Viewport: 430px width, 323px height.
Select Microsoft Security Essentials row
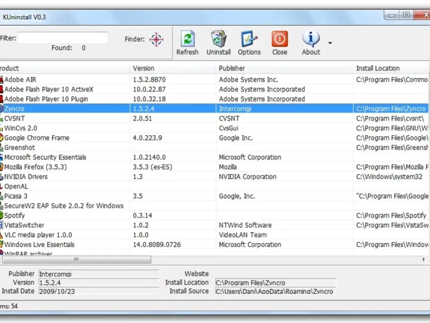(214, 157)
